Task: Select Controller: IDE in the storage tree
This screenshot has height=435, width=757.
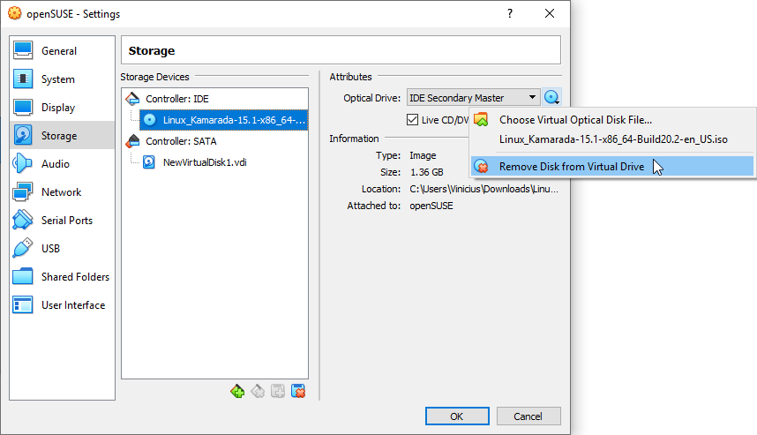Action: [x=176, y=99]
